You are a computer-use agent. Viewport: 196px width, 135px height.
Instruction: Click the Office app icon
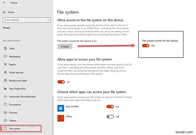click(x=61, y=118)
